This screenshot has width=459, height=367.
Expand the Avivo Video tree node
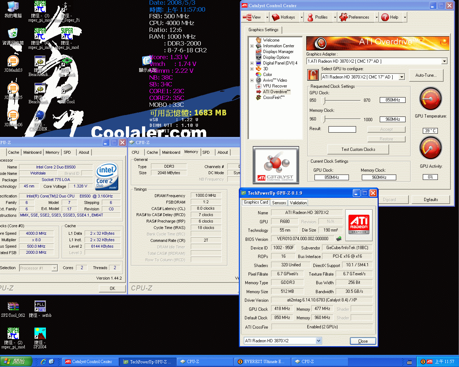pyautogui.click(x=252, y=80)
